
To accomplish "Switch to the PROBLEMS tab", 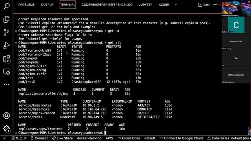I will 26,5.
